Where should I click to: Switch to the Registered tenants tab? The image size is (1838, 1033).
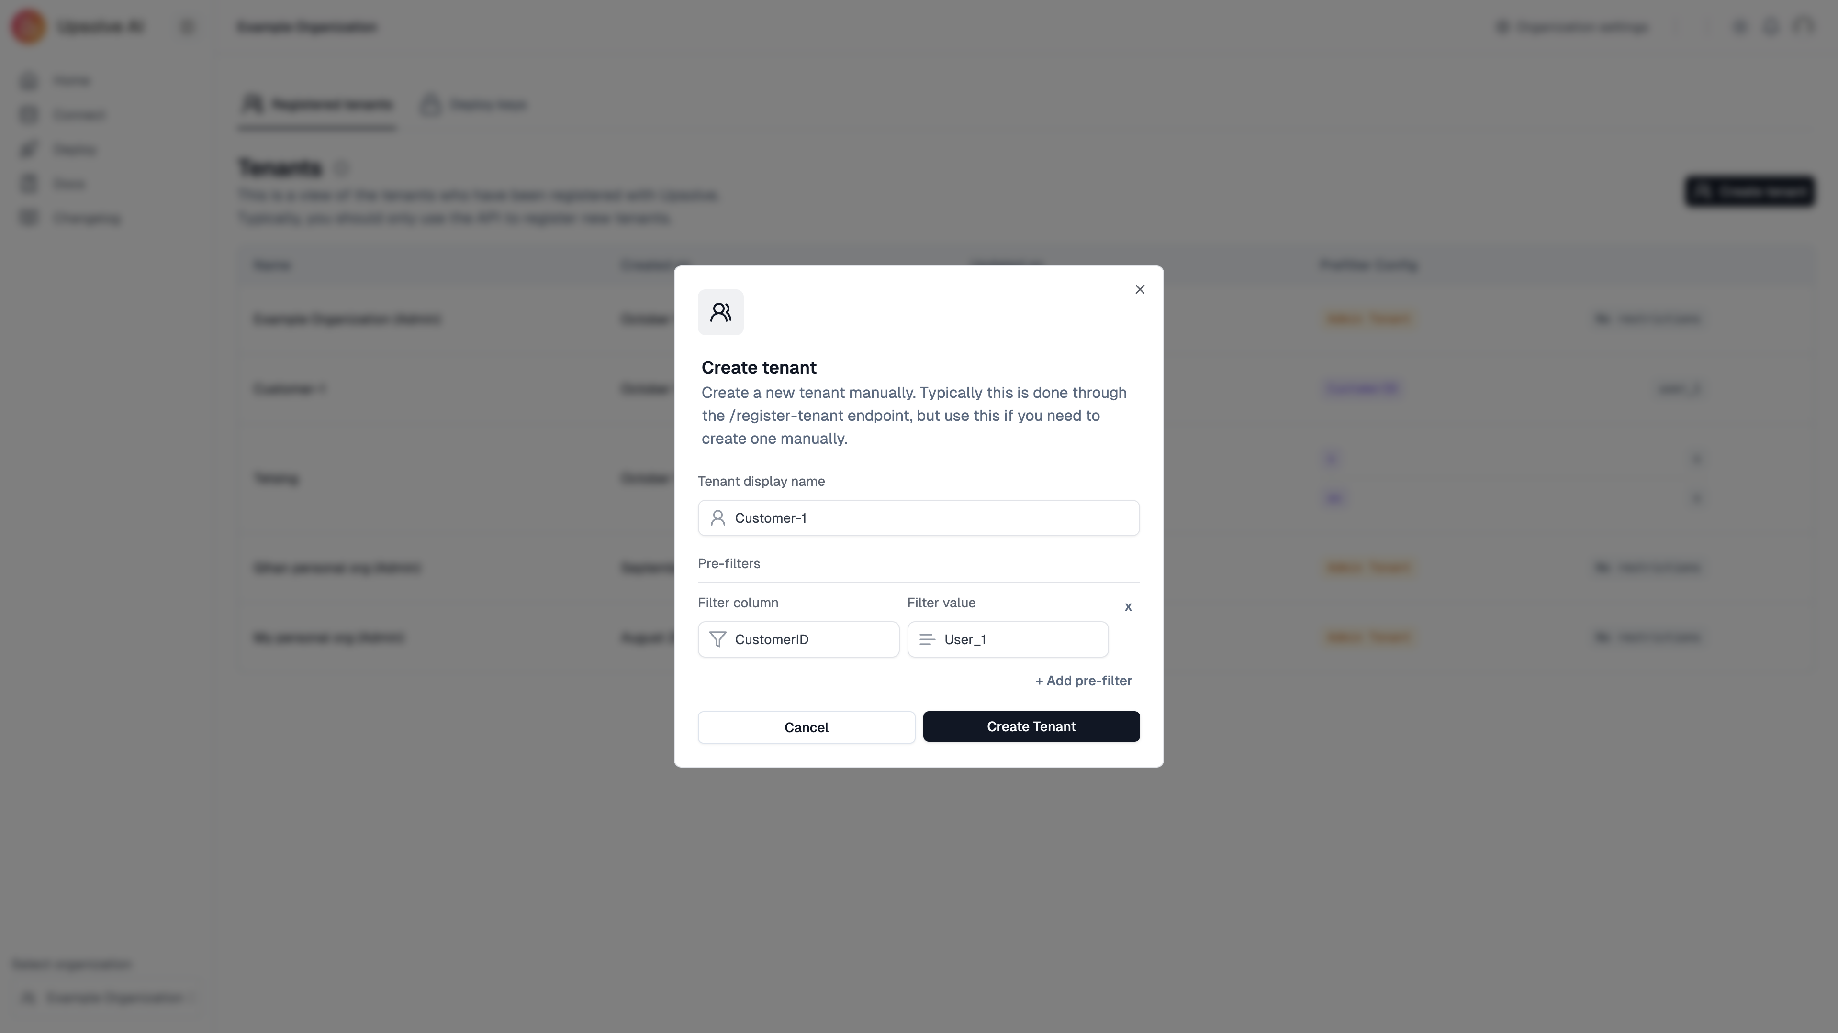point(317,106)
